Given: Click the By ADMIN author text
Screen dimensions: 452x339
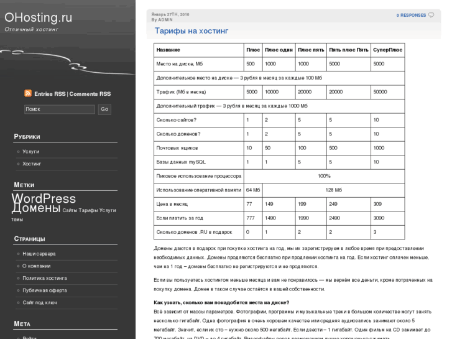Looking at the screenshot, I should coord(162,20).
